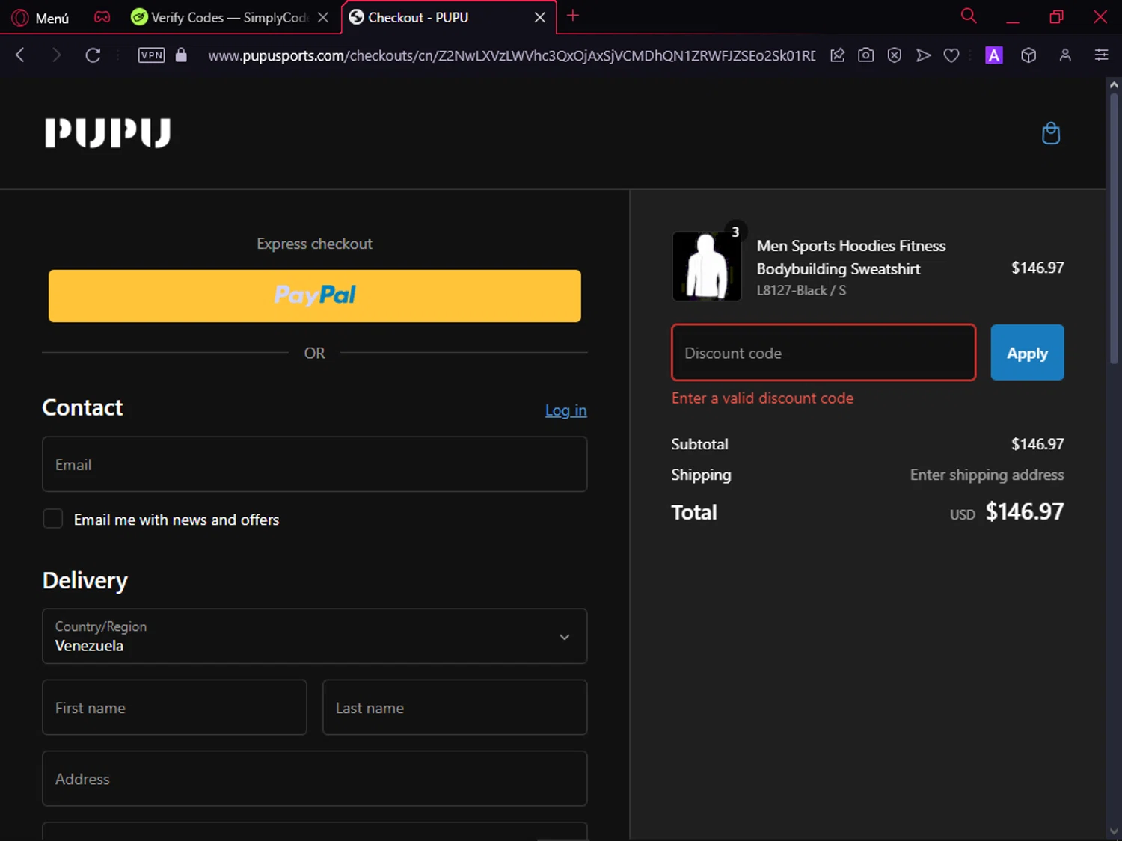
Task: Toggle the VPN badge
Action: (151, 55)
